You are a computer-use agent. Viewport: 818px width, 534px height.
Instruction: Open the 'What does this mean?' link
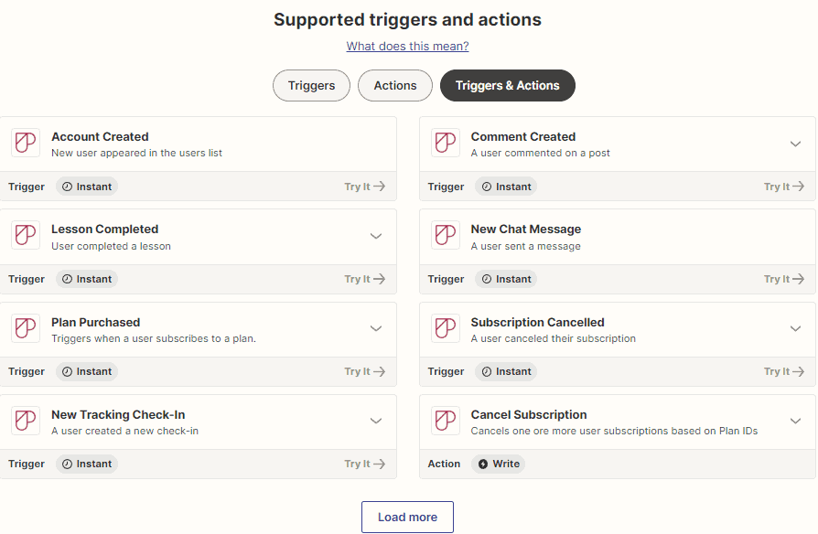point(407,46)
